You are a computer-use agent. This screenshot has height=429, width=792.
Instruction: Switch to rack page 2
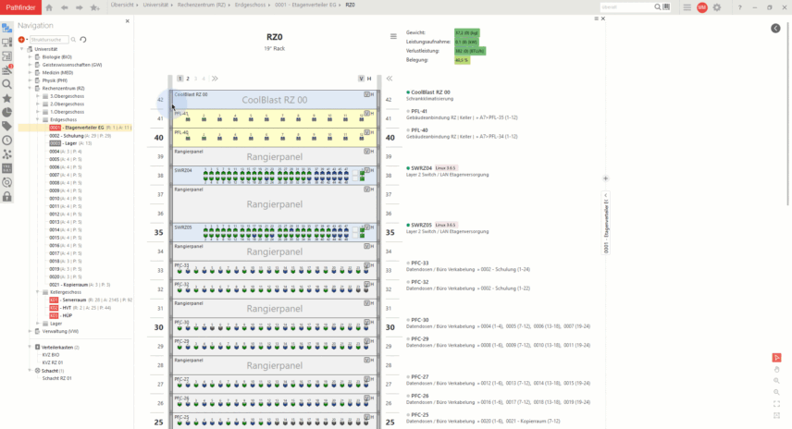click(187, 79)
